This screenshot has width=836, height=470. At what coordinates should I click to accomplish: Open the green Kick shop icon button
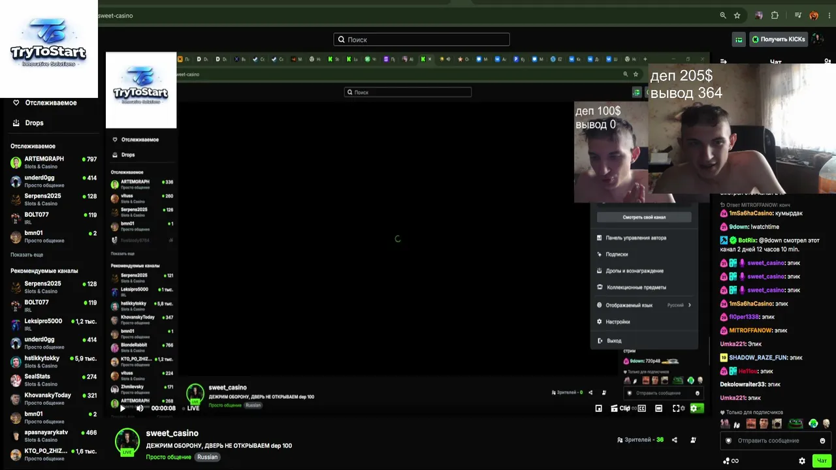(739, 40)
